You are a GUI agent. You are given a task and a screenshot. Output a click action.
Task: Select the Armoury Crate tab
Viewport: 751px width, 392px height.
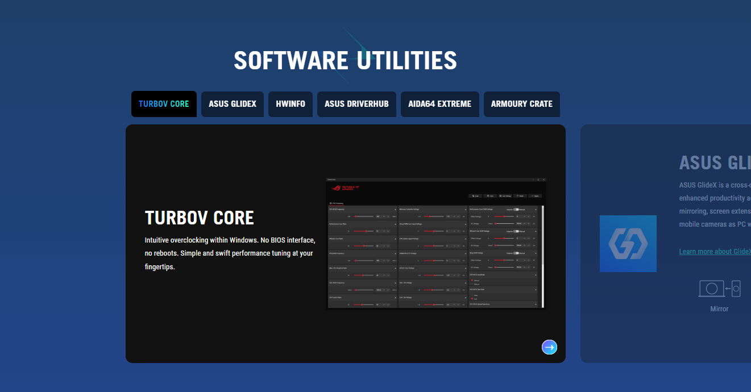click(521, 104)
